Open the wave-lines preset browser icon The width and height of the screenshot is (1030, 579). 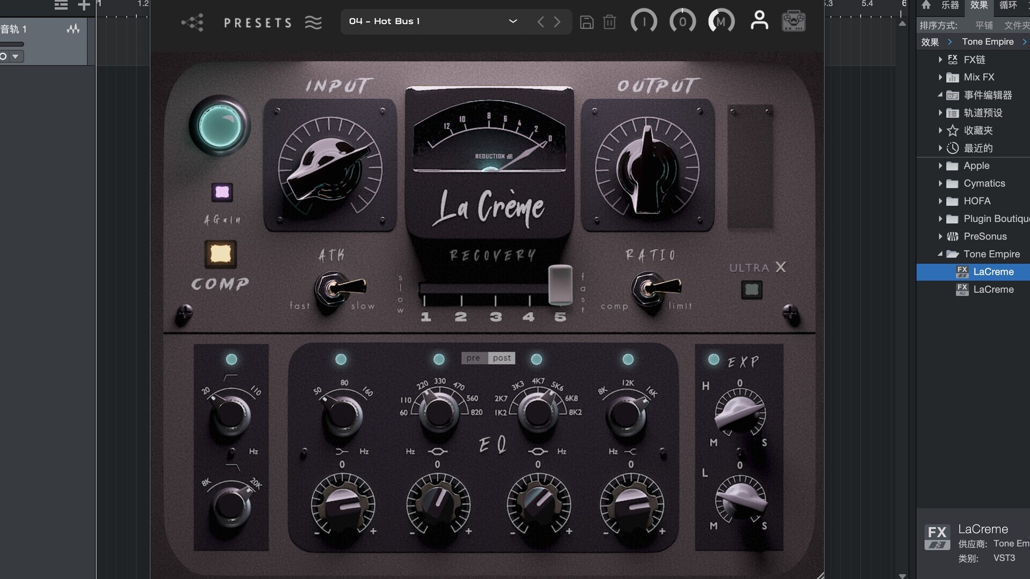313,23
